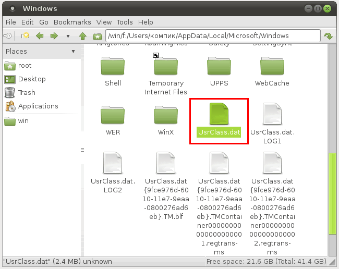Screen dimensions: 339x269
Task: Open the Tools menu
Action: tap(125, 22)
